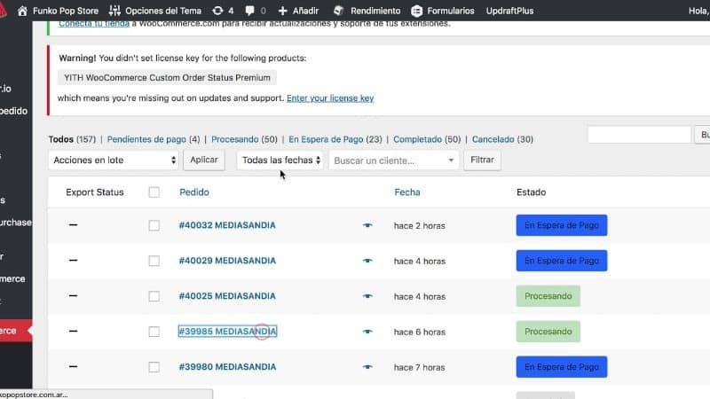
Task: Filter by Completado orders
Action: click(x=417, y=139)
